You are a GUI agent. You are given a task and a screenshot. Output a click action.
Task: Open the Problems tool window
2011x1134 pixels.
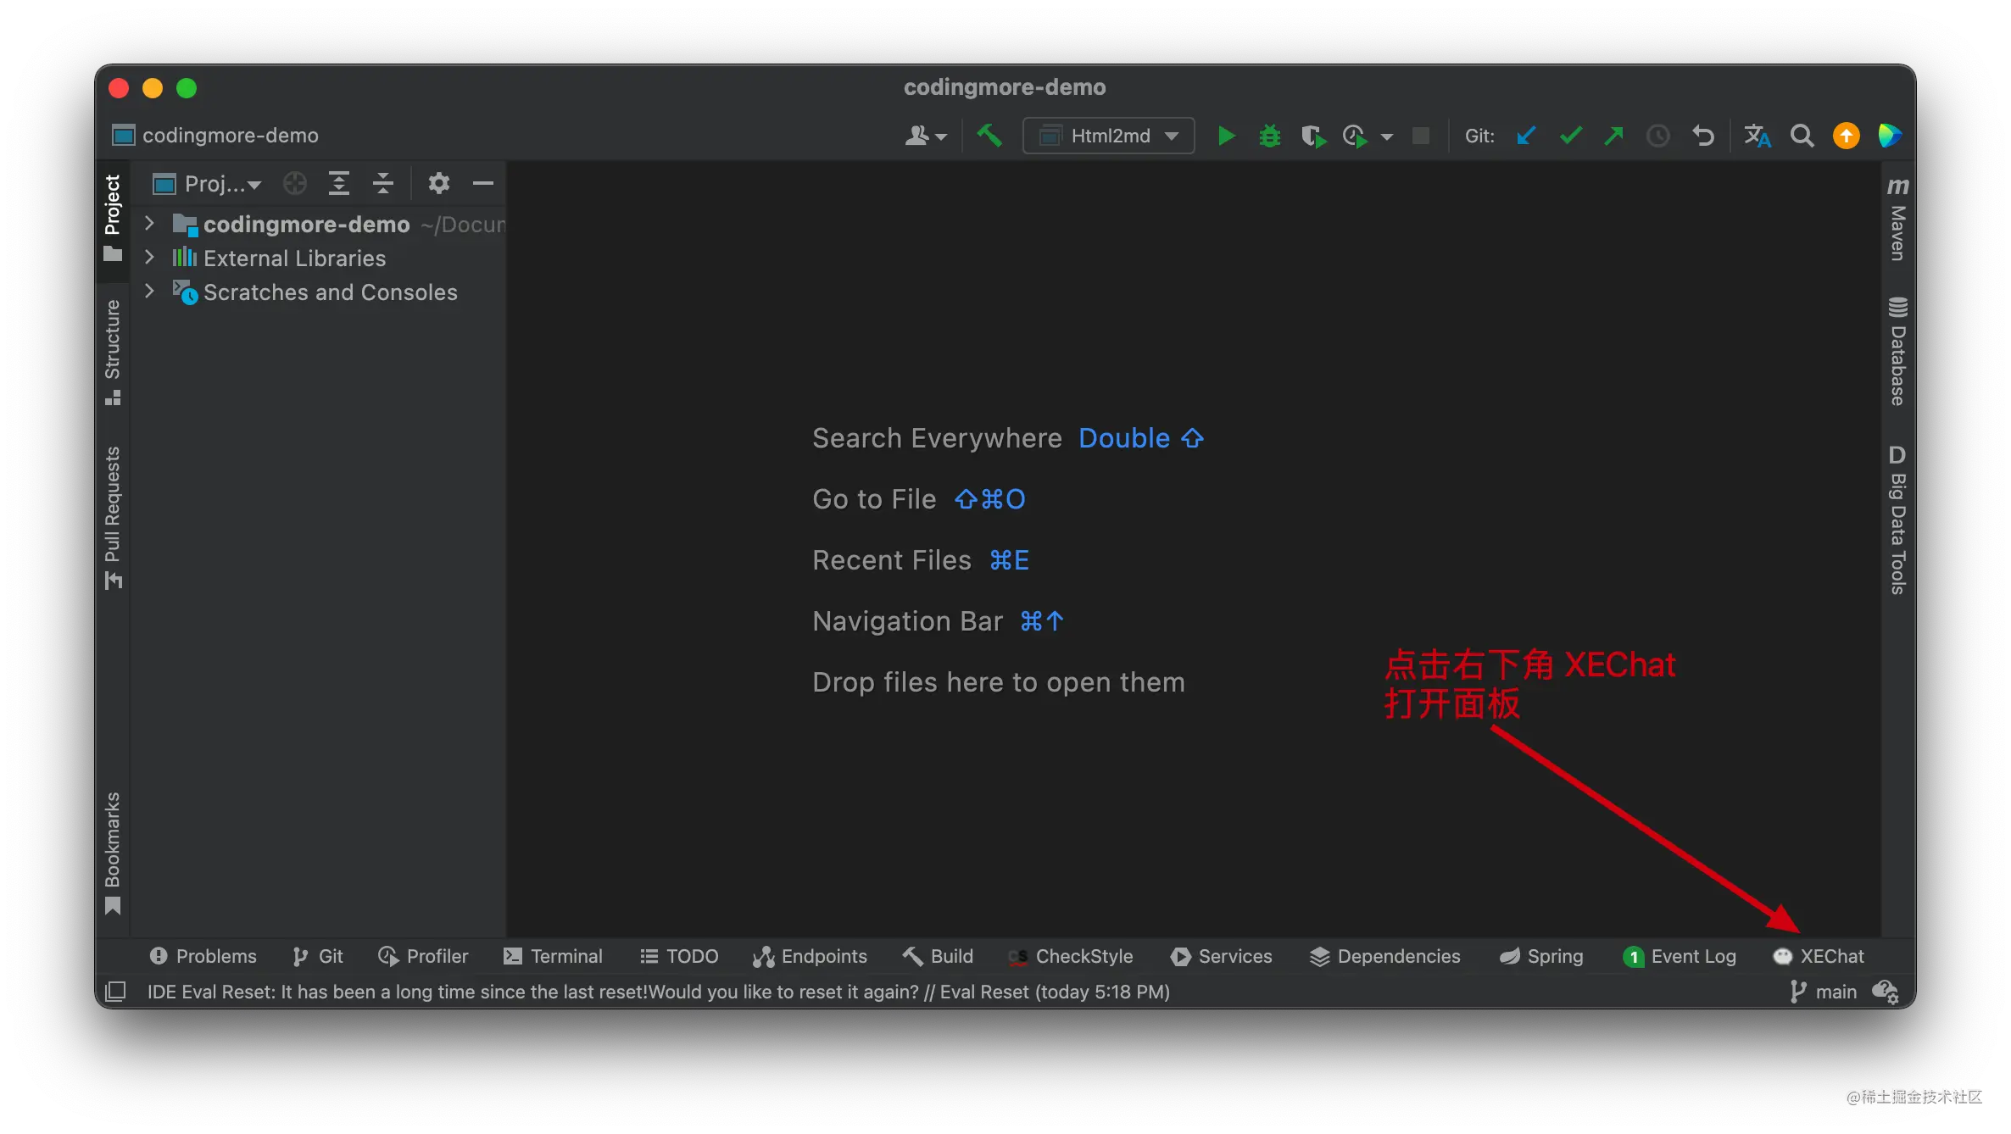coord(203,956)
